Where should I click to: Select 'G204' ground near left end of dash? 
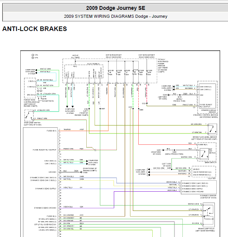(x=165, y=95)
